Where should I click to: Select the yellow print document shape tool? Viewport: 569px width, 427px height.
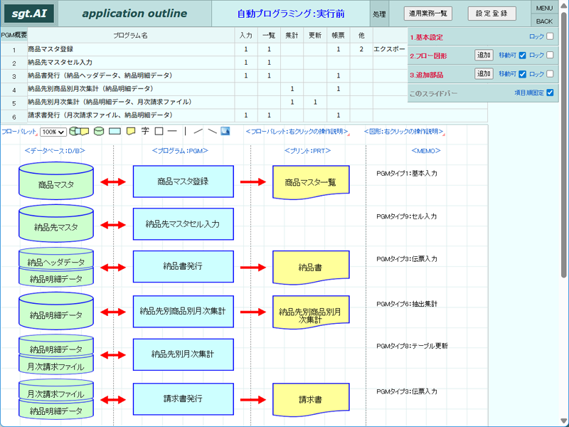131,132
